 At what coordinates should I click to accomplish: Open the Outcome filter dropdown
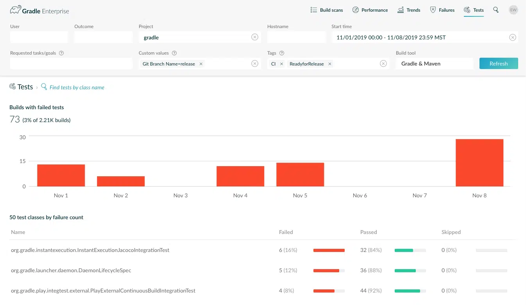pyautogui.click(x=103, y=37)
